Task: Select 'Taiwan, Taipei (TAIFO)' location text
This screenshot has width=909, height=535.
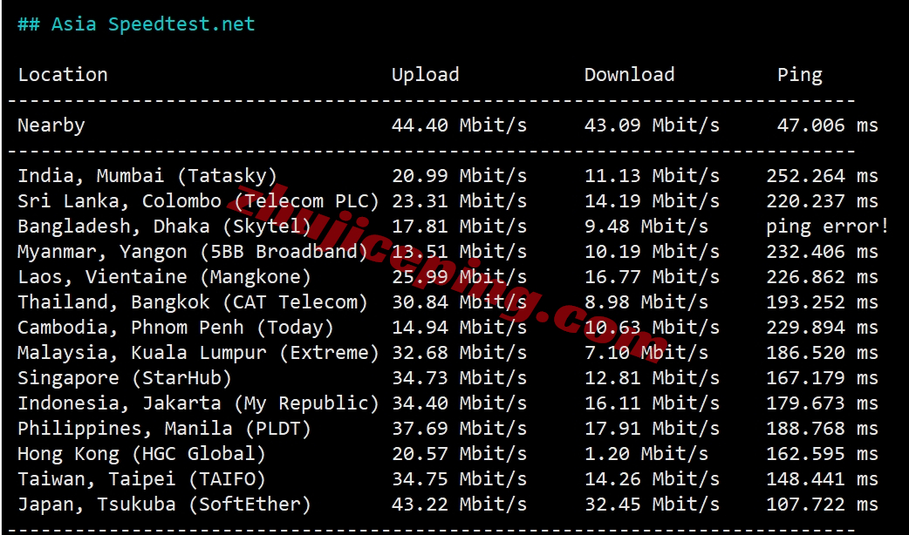Action: pyautogui.click(x=141, y=479)
